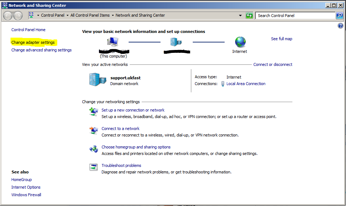Open Windows Firewall from See also
This screenshot has width=346, height=206.
[x=26, y=195]
